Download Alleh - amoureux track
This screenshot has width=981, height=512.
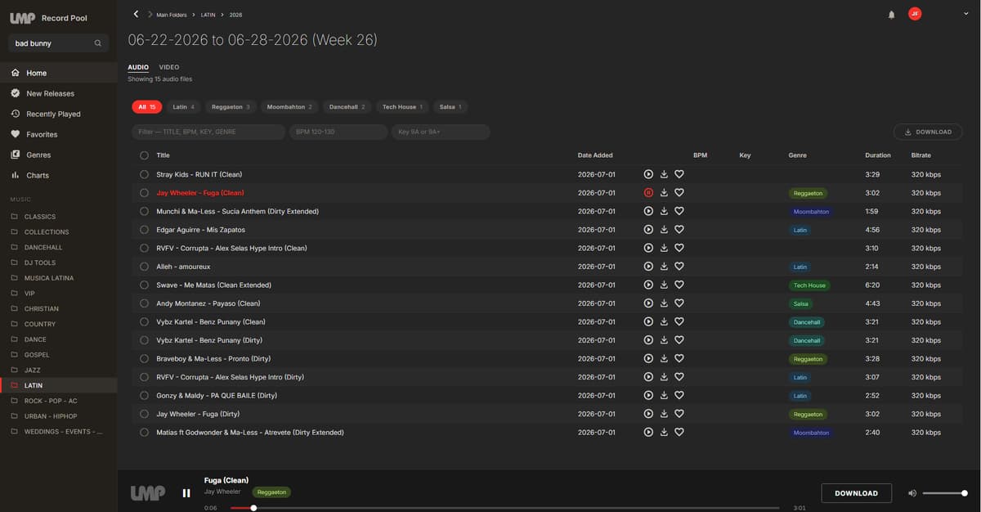(664, 267)
